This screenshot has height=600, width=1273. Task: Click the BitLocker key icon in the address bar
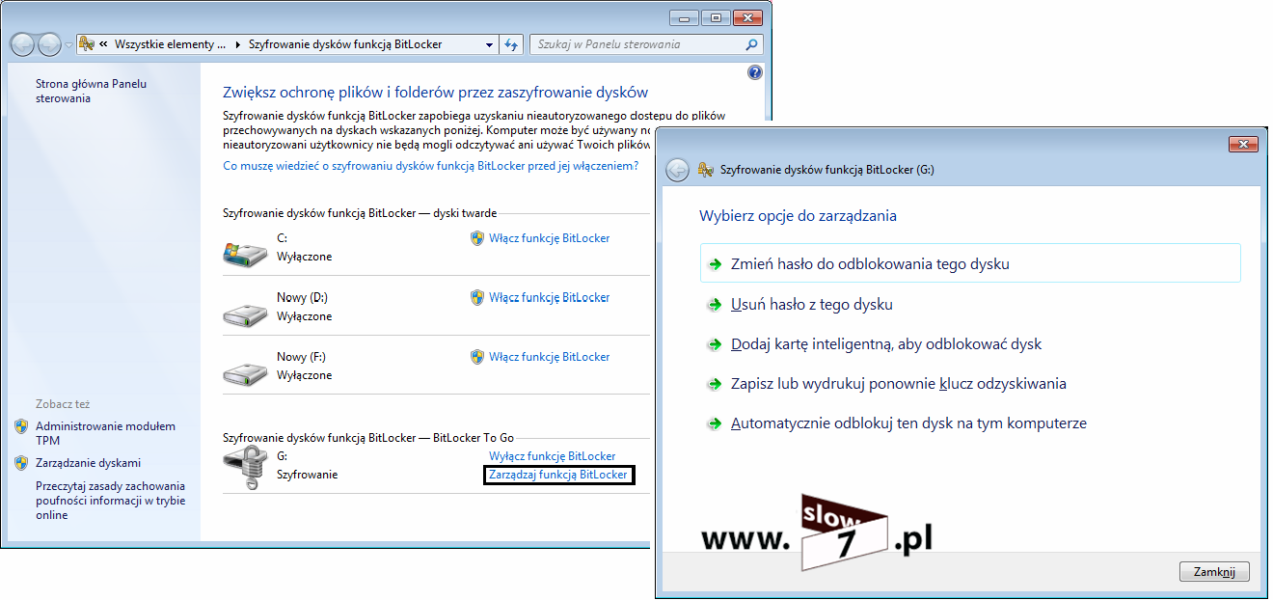coord(86,44)
